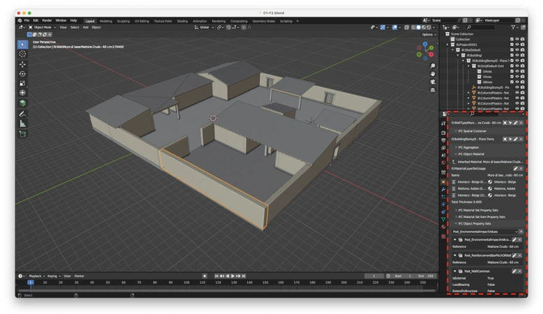Click the blue frame 1 playhead marker
The width and height of the screenshot is (543, 314).
click(31, 283)
